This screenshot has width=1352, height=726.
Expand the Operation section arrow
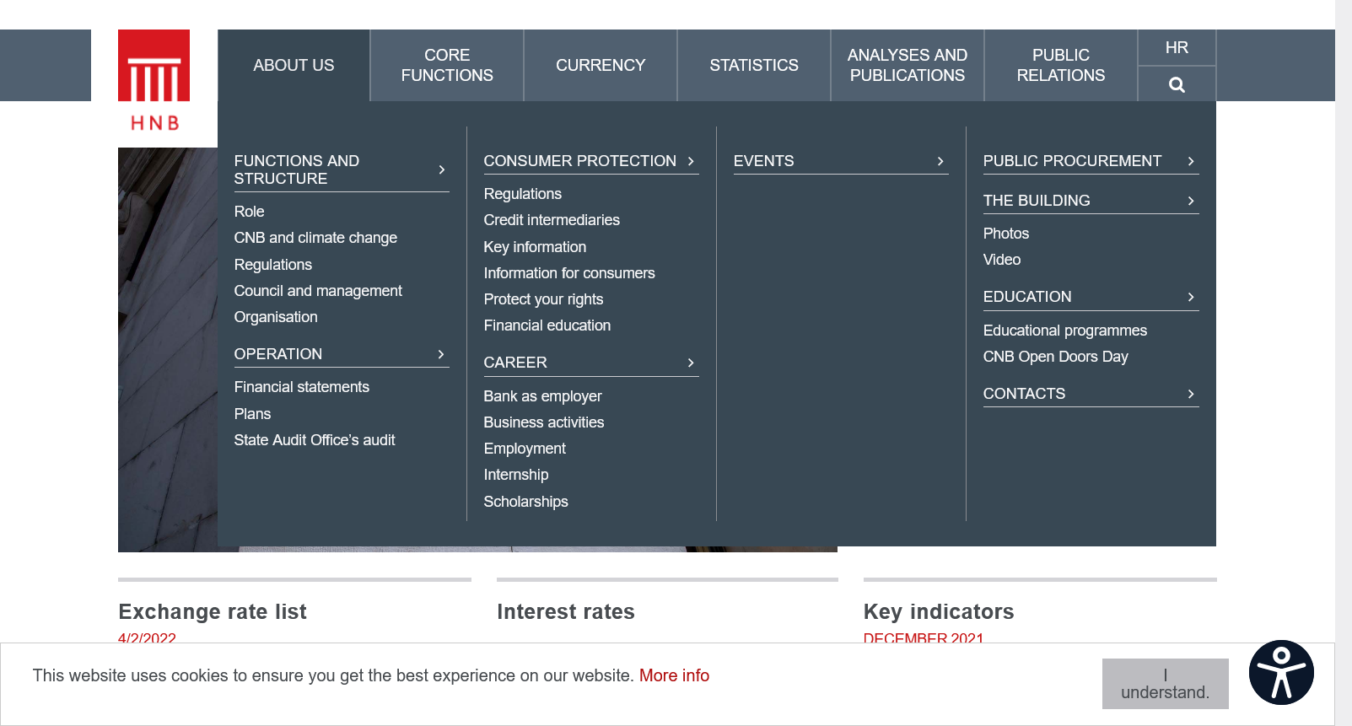coord(441,354)
